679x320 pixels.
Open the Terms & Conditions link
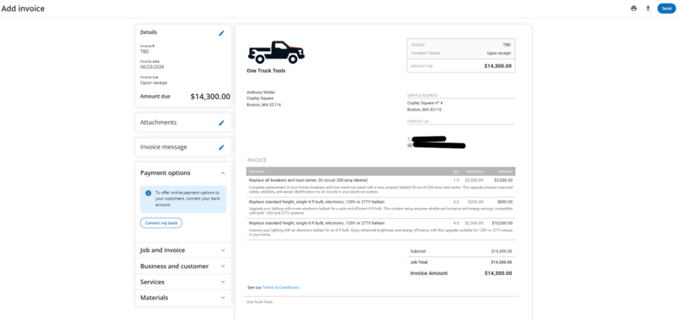point(281,288)
